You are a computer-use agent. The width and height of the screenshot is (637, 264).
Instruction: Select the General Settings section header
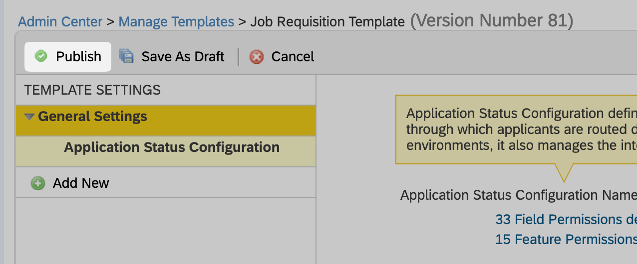[x=92, y=117]
